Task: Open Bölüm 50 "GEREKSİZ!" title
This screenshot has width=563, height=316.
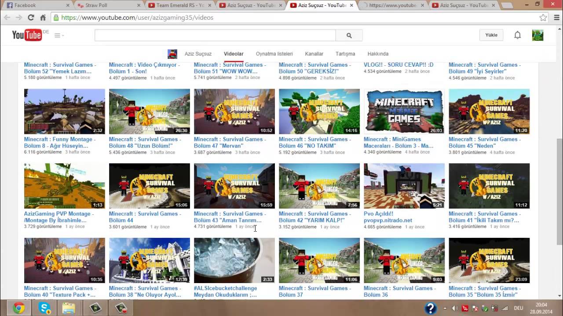Action: 315,68
